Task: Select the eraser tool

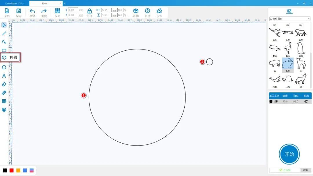Action: (x=4, y=84)
